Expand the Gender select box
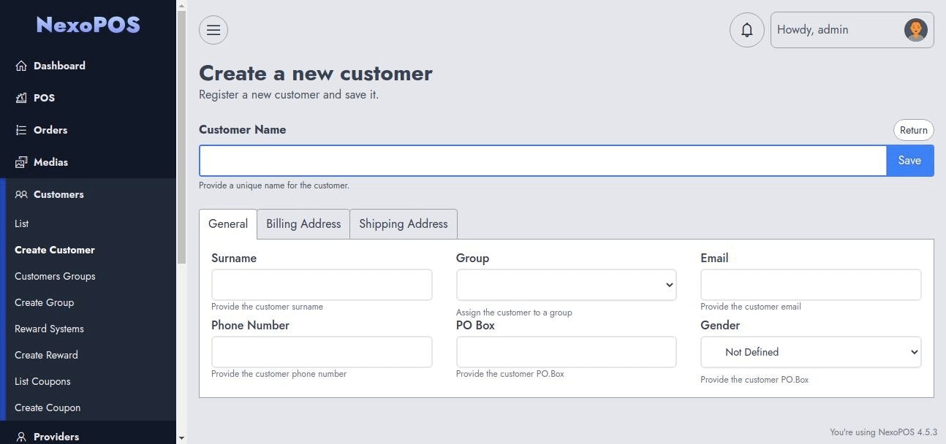946x444 pixels. [810, 352]
